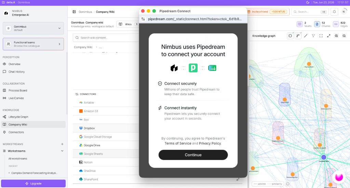Expand the Functional teams catalogue
This screenshot has height=188, width=350.
(33, 44)
